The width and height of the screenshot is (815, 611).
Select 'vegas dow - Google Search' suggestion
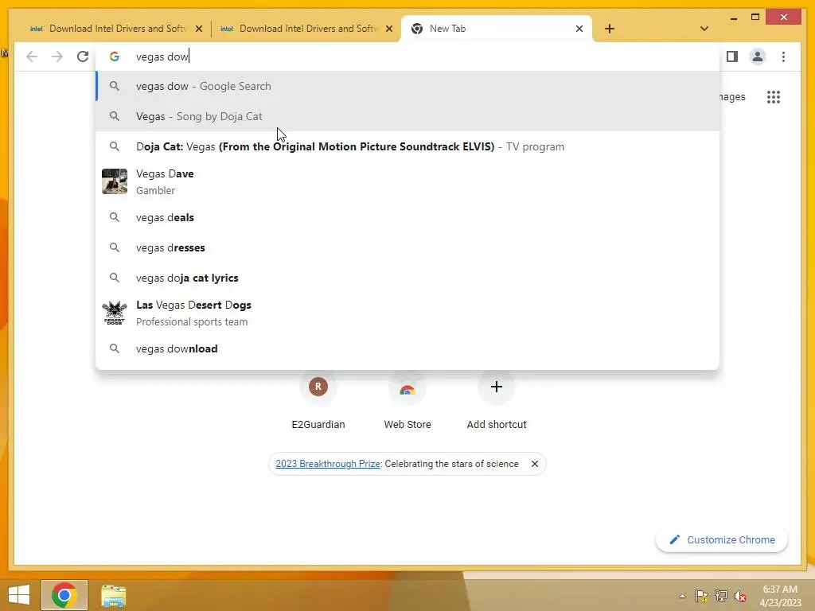(408, 86)
